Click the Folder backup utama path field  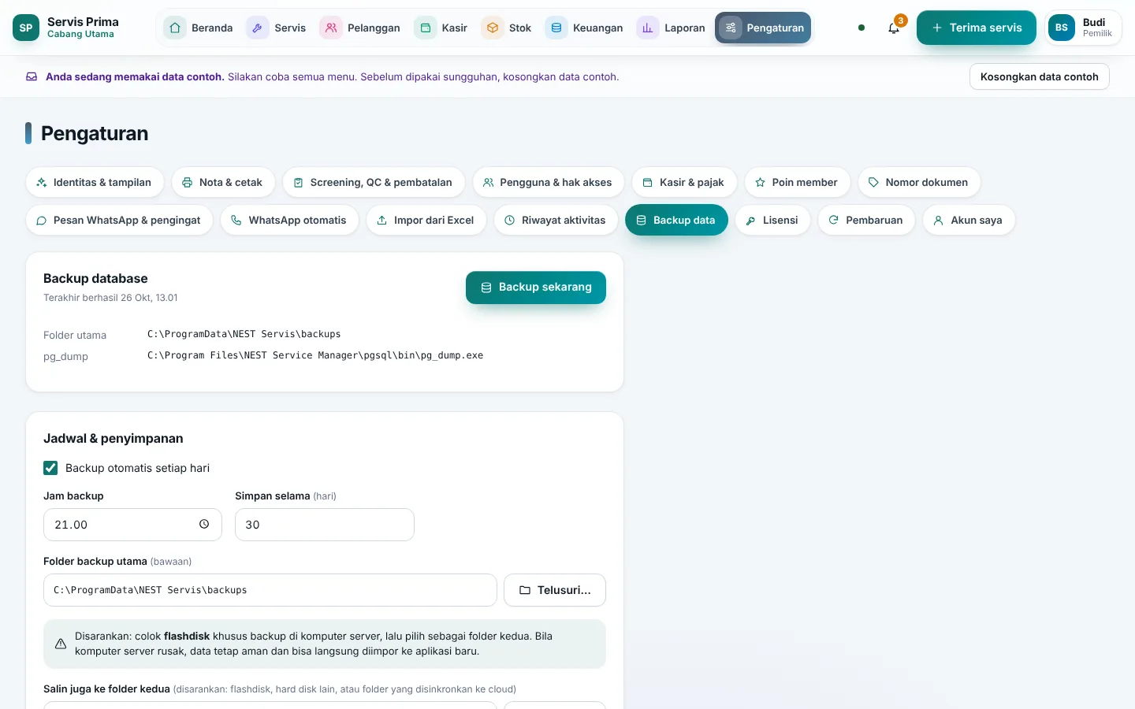pos(270,590)
